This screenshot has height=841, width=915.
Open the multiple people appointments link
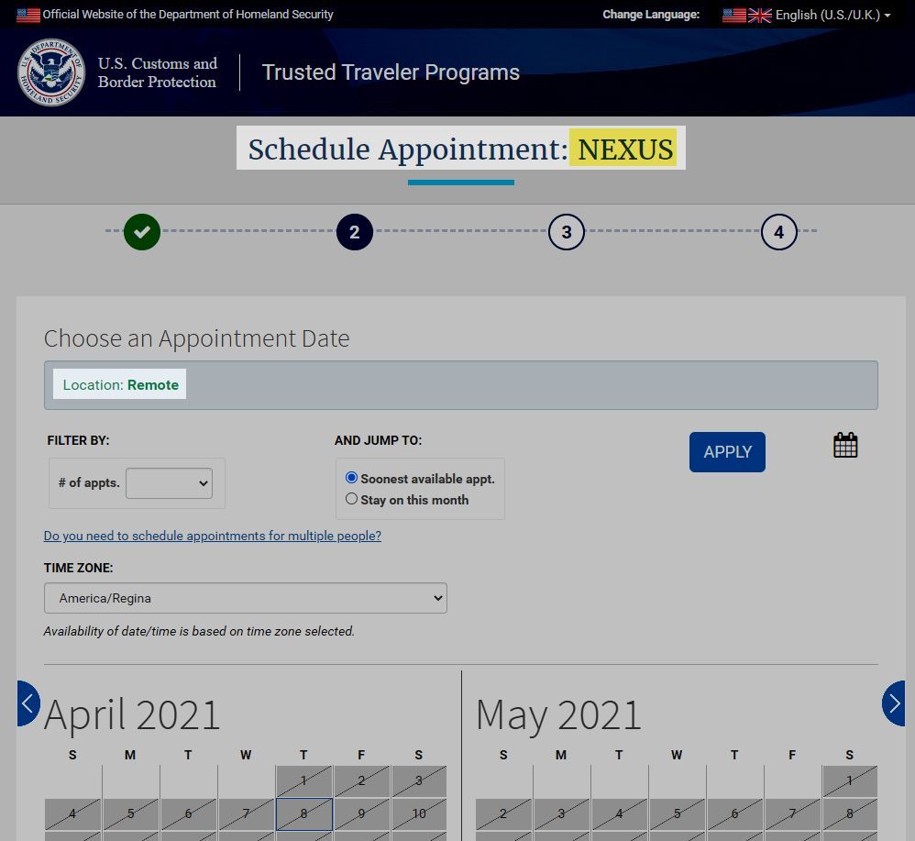pyautogui.click(x=212, y=536)
